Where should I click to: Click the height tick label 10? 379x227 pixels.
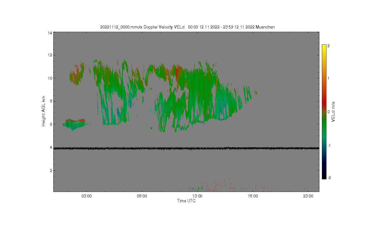click(50, 78)
